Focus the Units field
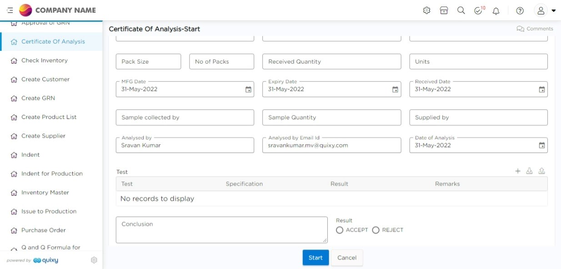 [478, 62]
